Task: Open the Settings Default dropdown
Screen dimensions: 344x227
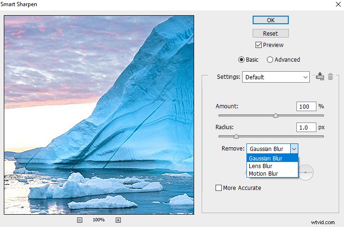Action: point(276,77)
